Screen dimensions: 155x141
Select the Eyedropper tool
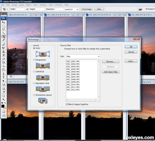[x=3, y=92]
